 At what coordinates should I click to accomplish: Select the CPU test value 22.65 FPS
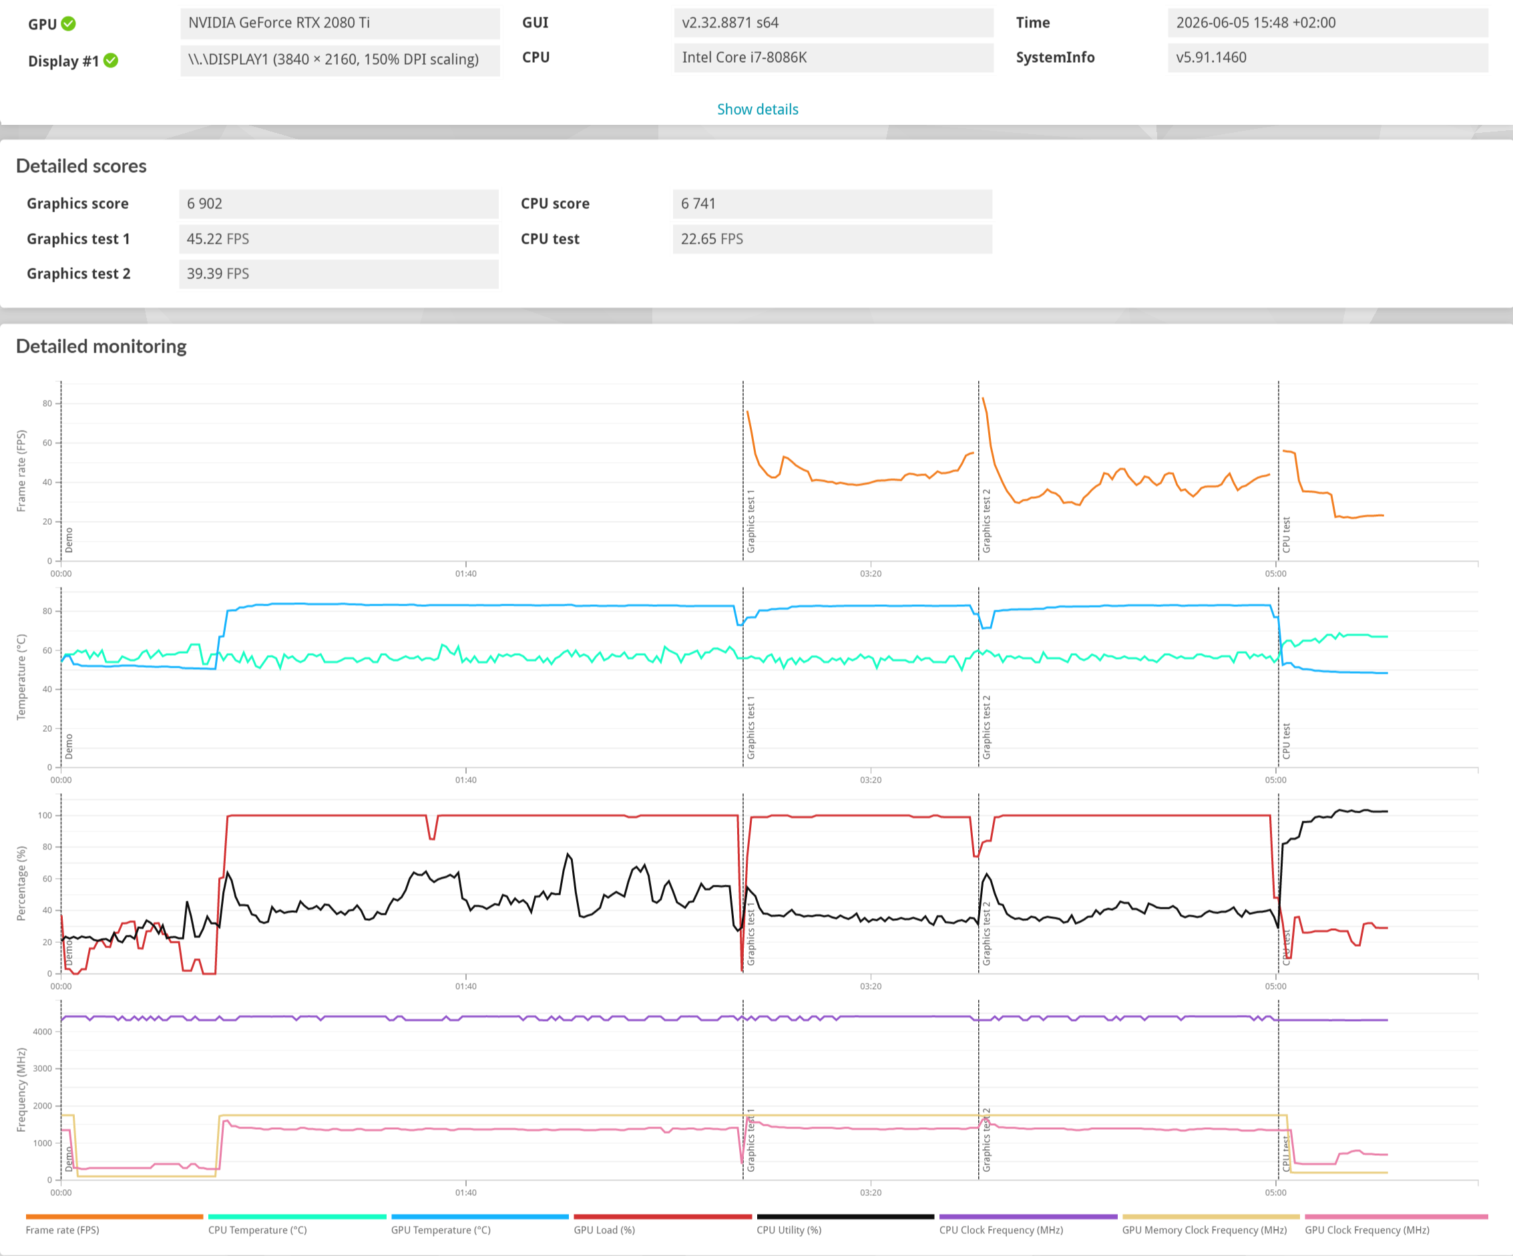coord(832,239)
